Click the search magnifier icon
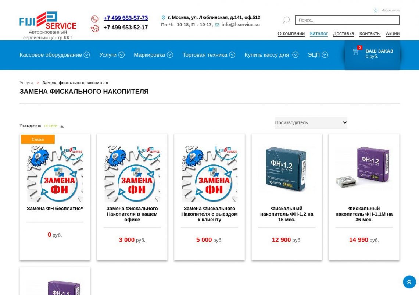The height and width of the screenshot is (295, 419). (286, 20)
